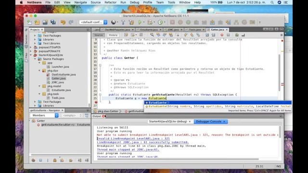Collapse the pkg.model package node
Viewport: 308px width, 173px height.
(39, 86)
